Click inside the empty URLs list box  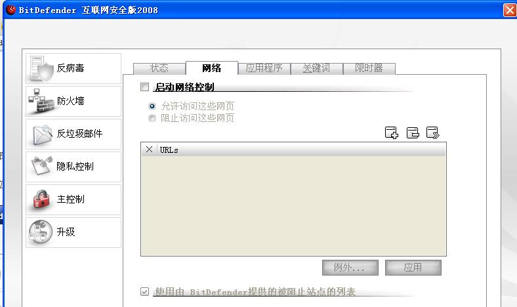coord(293,205)
